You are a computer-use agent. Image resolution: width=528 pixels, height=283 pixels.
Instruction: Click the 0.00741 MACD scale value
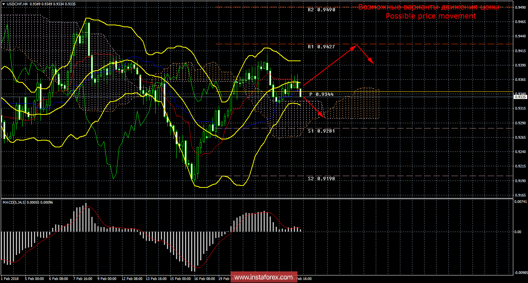click(520, 202)
